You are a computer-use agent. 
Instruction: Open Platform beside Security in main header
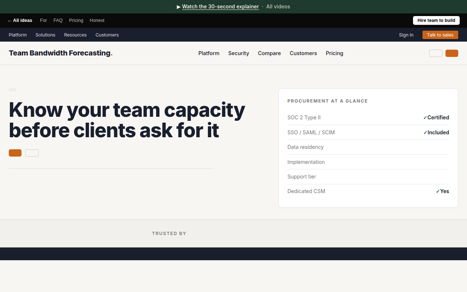coord(209,53)
